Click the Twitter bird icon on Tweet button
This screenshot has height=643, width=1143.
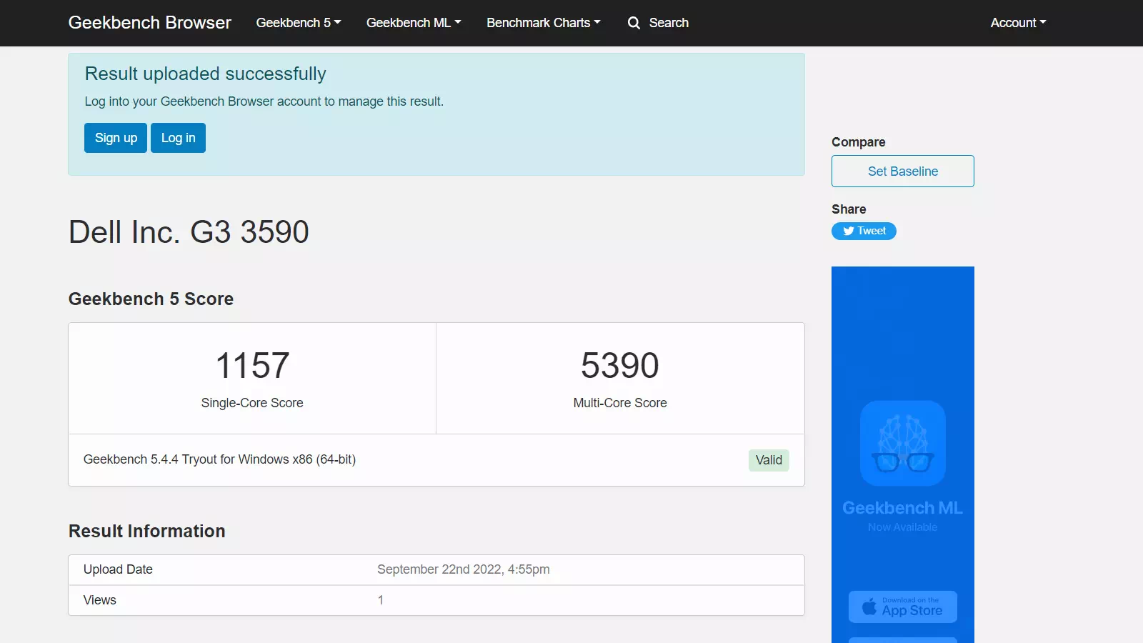(x=847, y=231)
